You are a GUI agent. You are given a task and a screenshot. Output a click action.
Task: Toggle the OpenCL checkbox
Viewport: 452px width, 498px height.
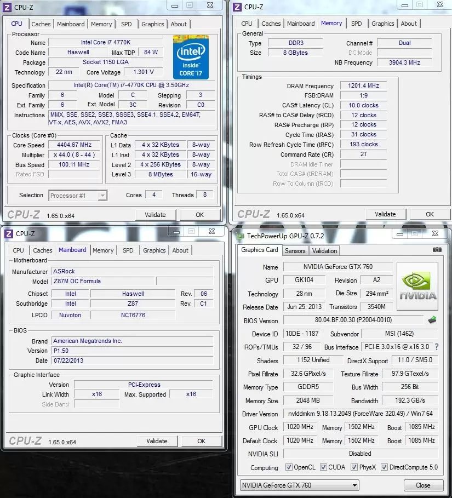coord(289,467)
